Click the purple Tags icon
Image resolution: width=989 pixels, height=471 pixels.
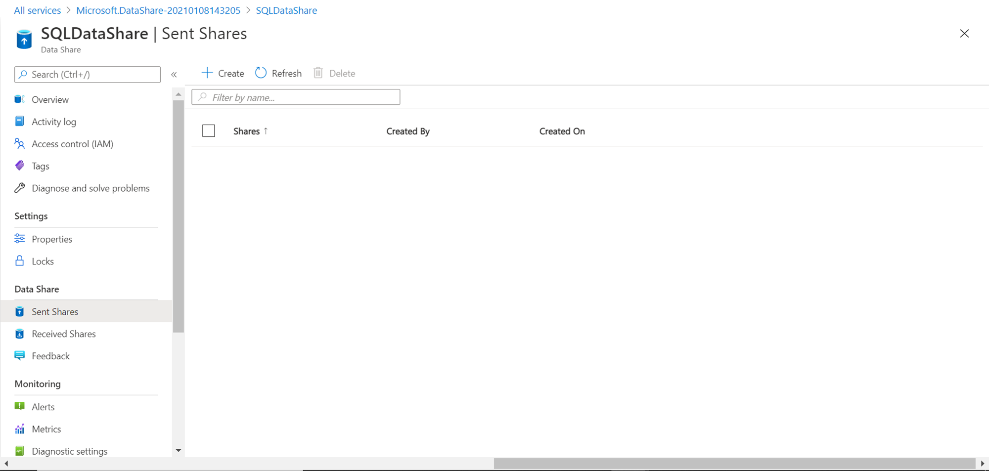point(20,166)
